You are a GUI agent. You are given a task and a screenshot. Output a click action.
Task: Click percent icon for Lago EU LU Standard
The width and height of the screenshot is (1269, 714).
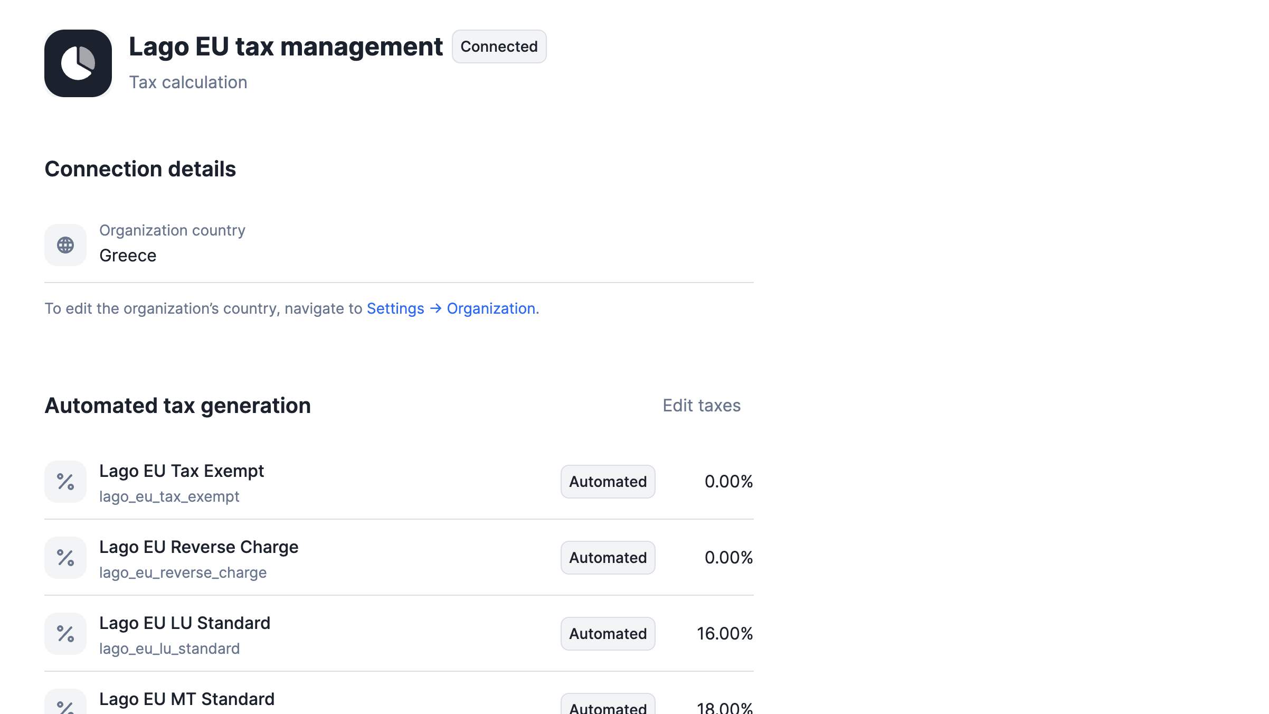(65, 634)
